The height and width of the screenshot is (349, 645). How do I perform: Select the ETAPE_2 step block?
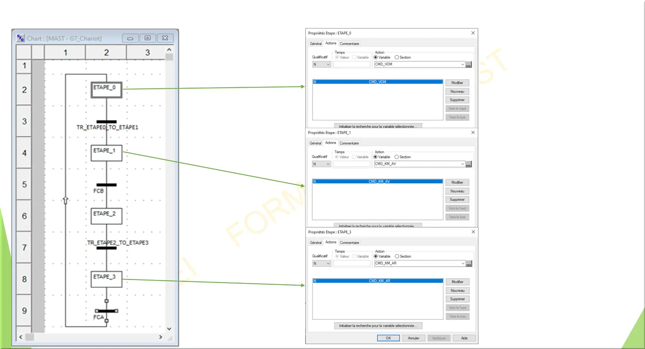[x=106, y=216]
